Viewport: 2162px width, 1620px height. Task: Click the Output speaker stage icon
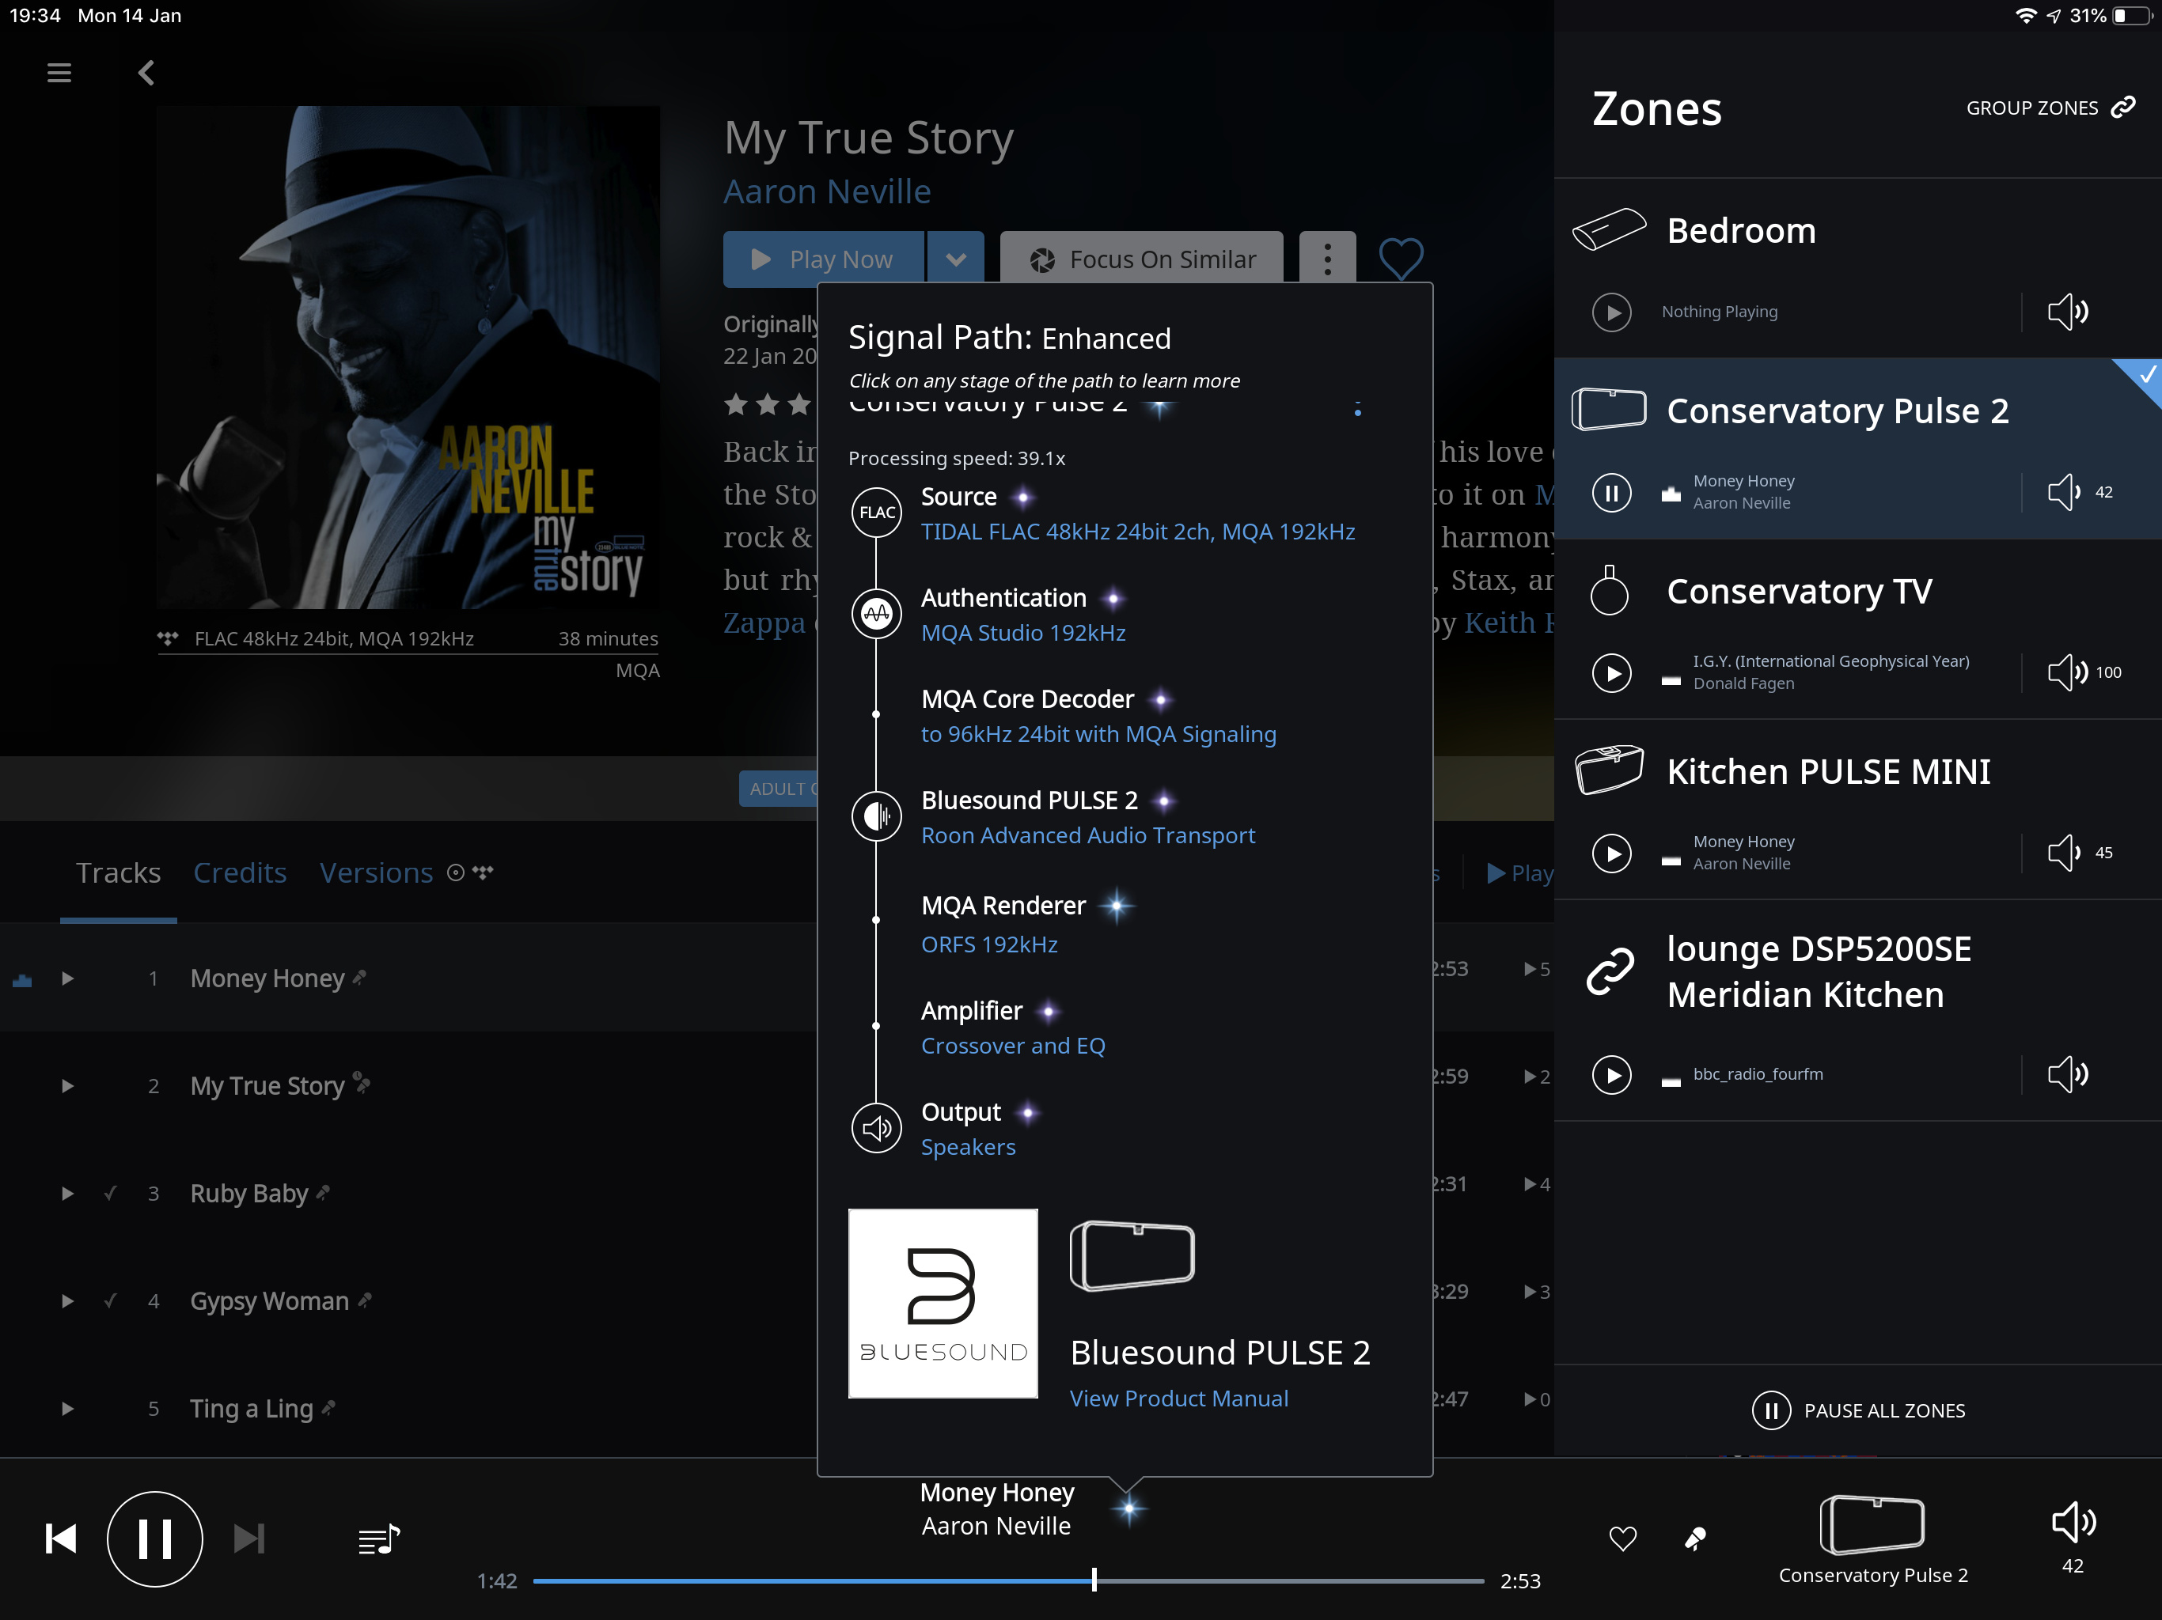pos(877,1127)
